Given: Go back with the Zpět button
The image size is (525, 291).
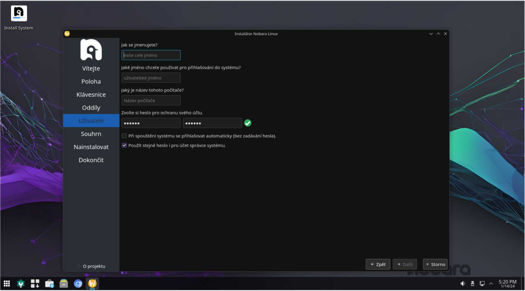Looking at the screenshot, I should pyautogui.click(x=378, y=264).
